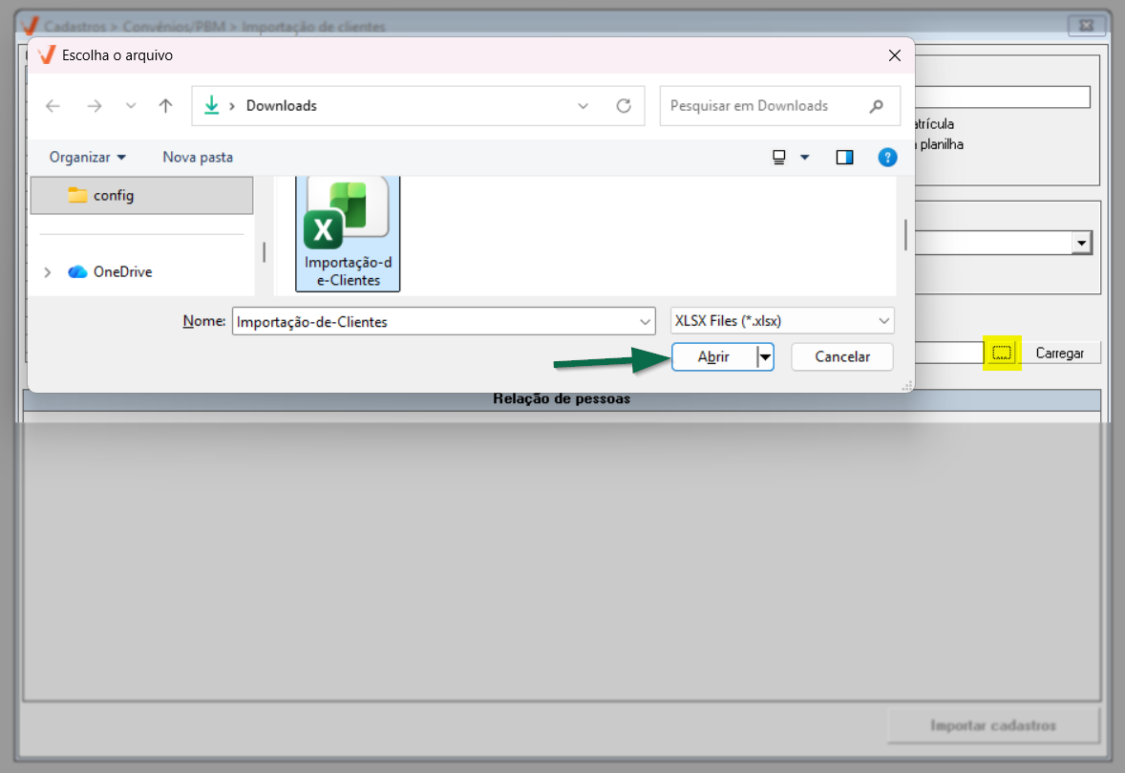Go forward with the right arrow
Viewport: 1125px width, 773px height.
(94, 106)
